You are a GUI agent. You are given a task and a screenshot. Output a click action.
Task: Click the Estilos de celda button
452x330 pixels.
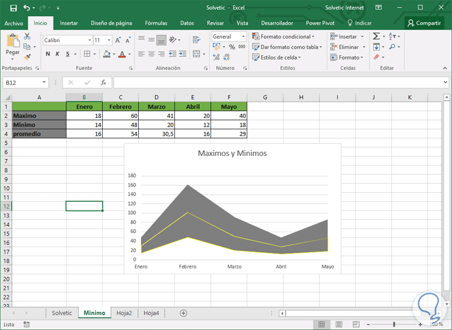278,58
